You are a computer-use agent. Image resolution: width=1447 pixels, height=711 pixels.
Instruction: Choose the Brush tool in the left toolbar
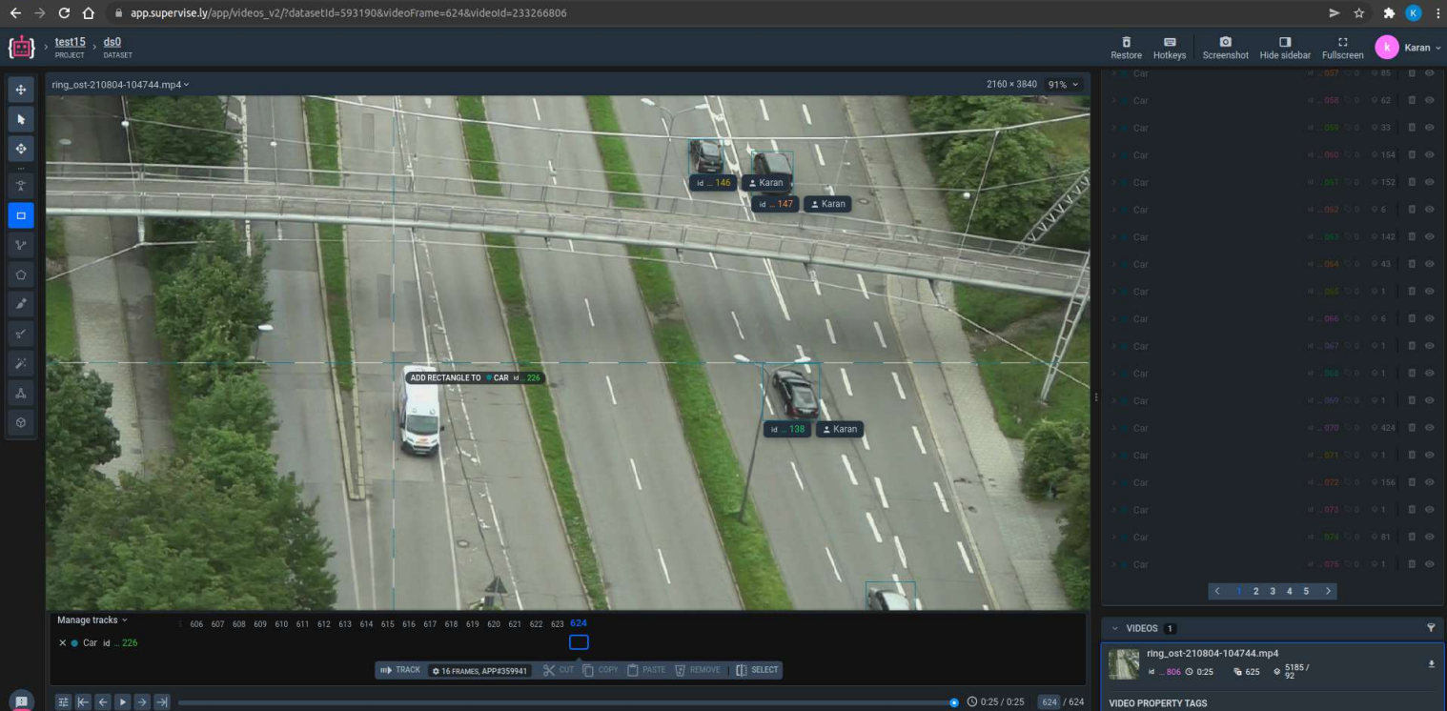coord(21,304)
